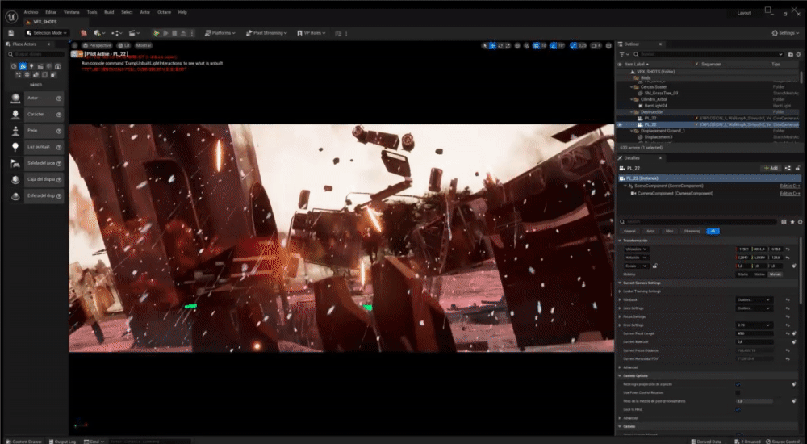Toggle the Lock to Hmd checkbox
Screen dimensions: 807x444
click(x=738, y=409)
